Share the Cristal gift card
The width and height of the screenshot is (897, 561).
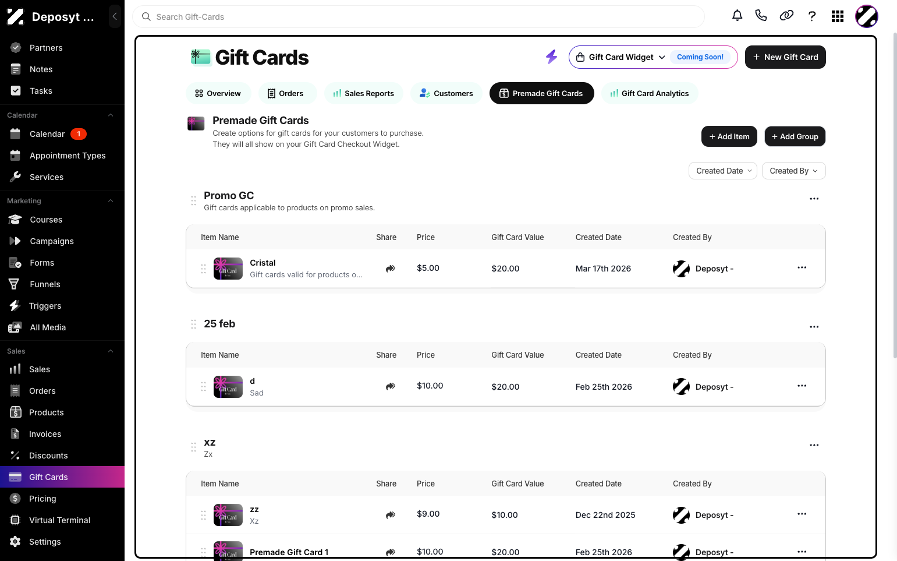391,269
